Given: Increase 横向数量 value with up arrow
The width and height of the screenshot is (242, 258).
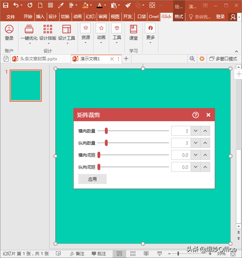Looking at the screenshot, I should pyautogui.click(x=205, y=131).
